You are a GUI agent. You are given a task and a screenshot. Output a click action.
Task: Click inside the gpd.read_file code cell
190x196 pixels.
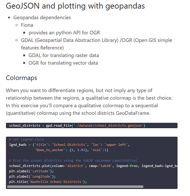(x=91, y=125)
